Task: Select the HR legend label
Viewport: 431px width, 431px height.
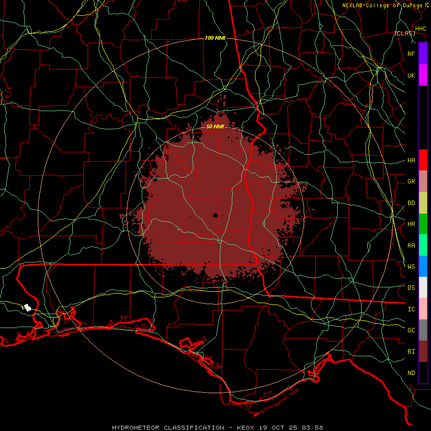Action: [411, 224]
